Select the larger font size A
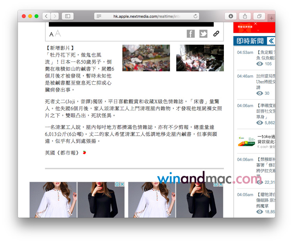Screen dimensions: 293x243 pos(57,34)
